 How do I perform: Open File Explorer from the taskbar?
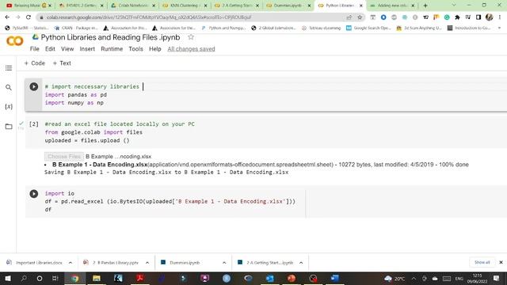click(97, 278)
